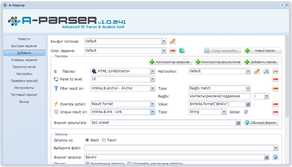The image size is (292, 167).
Task: Expand Выберите файл dropdown
Action: (x=276, y=148)
